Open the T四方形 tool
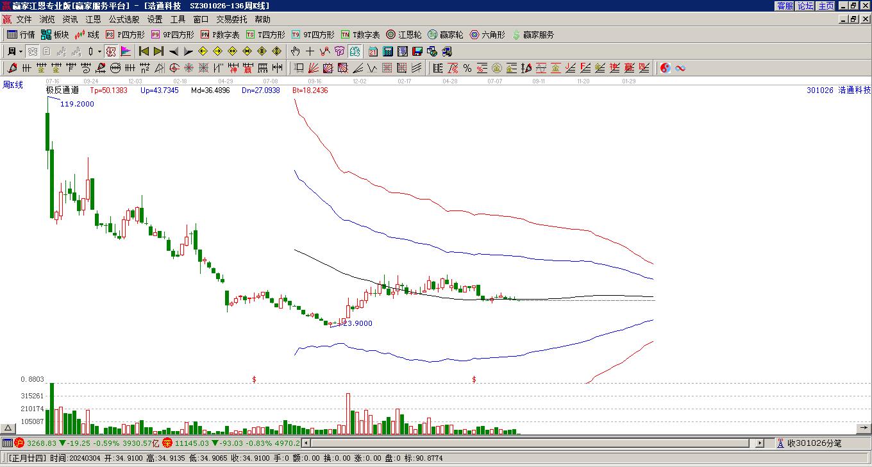The height and width of the screenshot is (467, 872). pos(265,35)
